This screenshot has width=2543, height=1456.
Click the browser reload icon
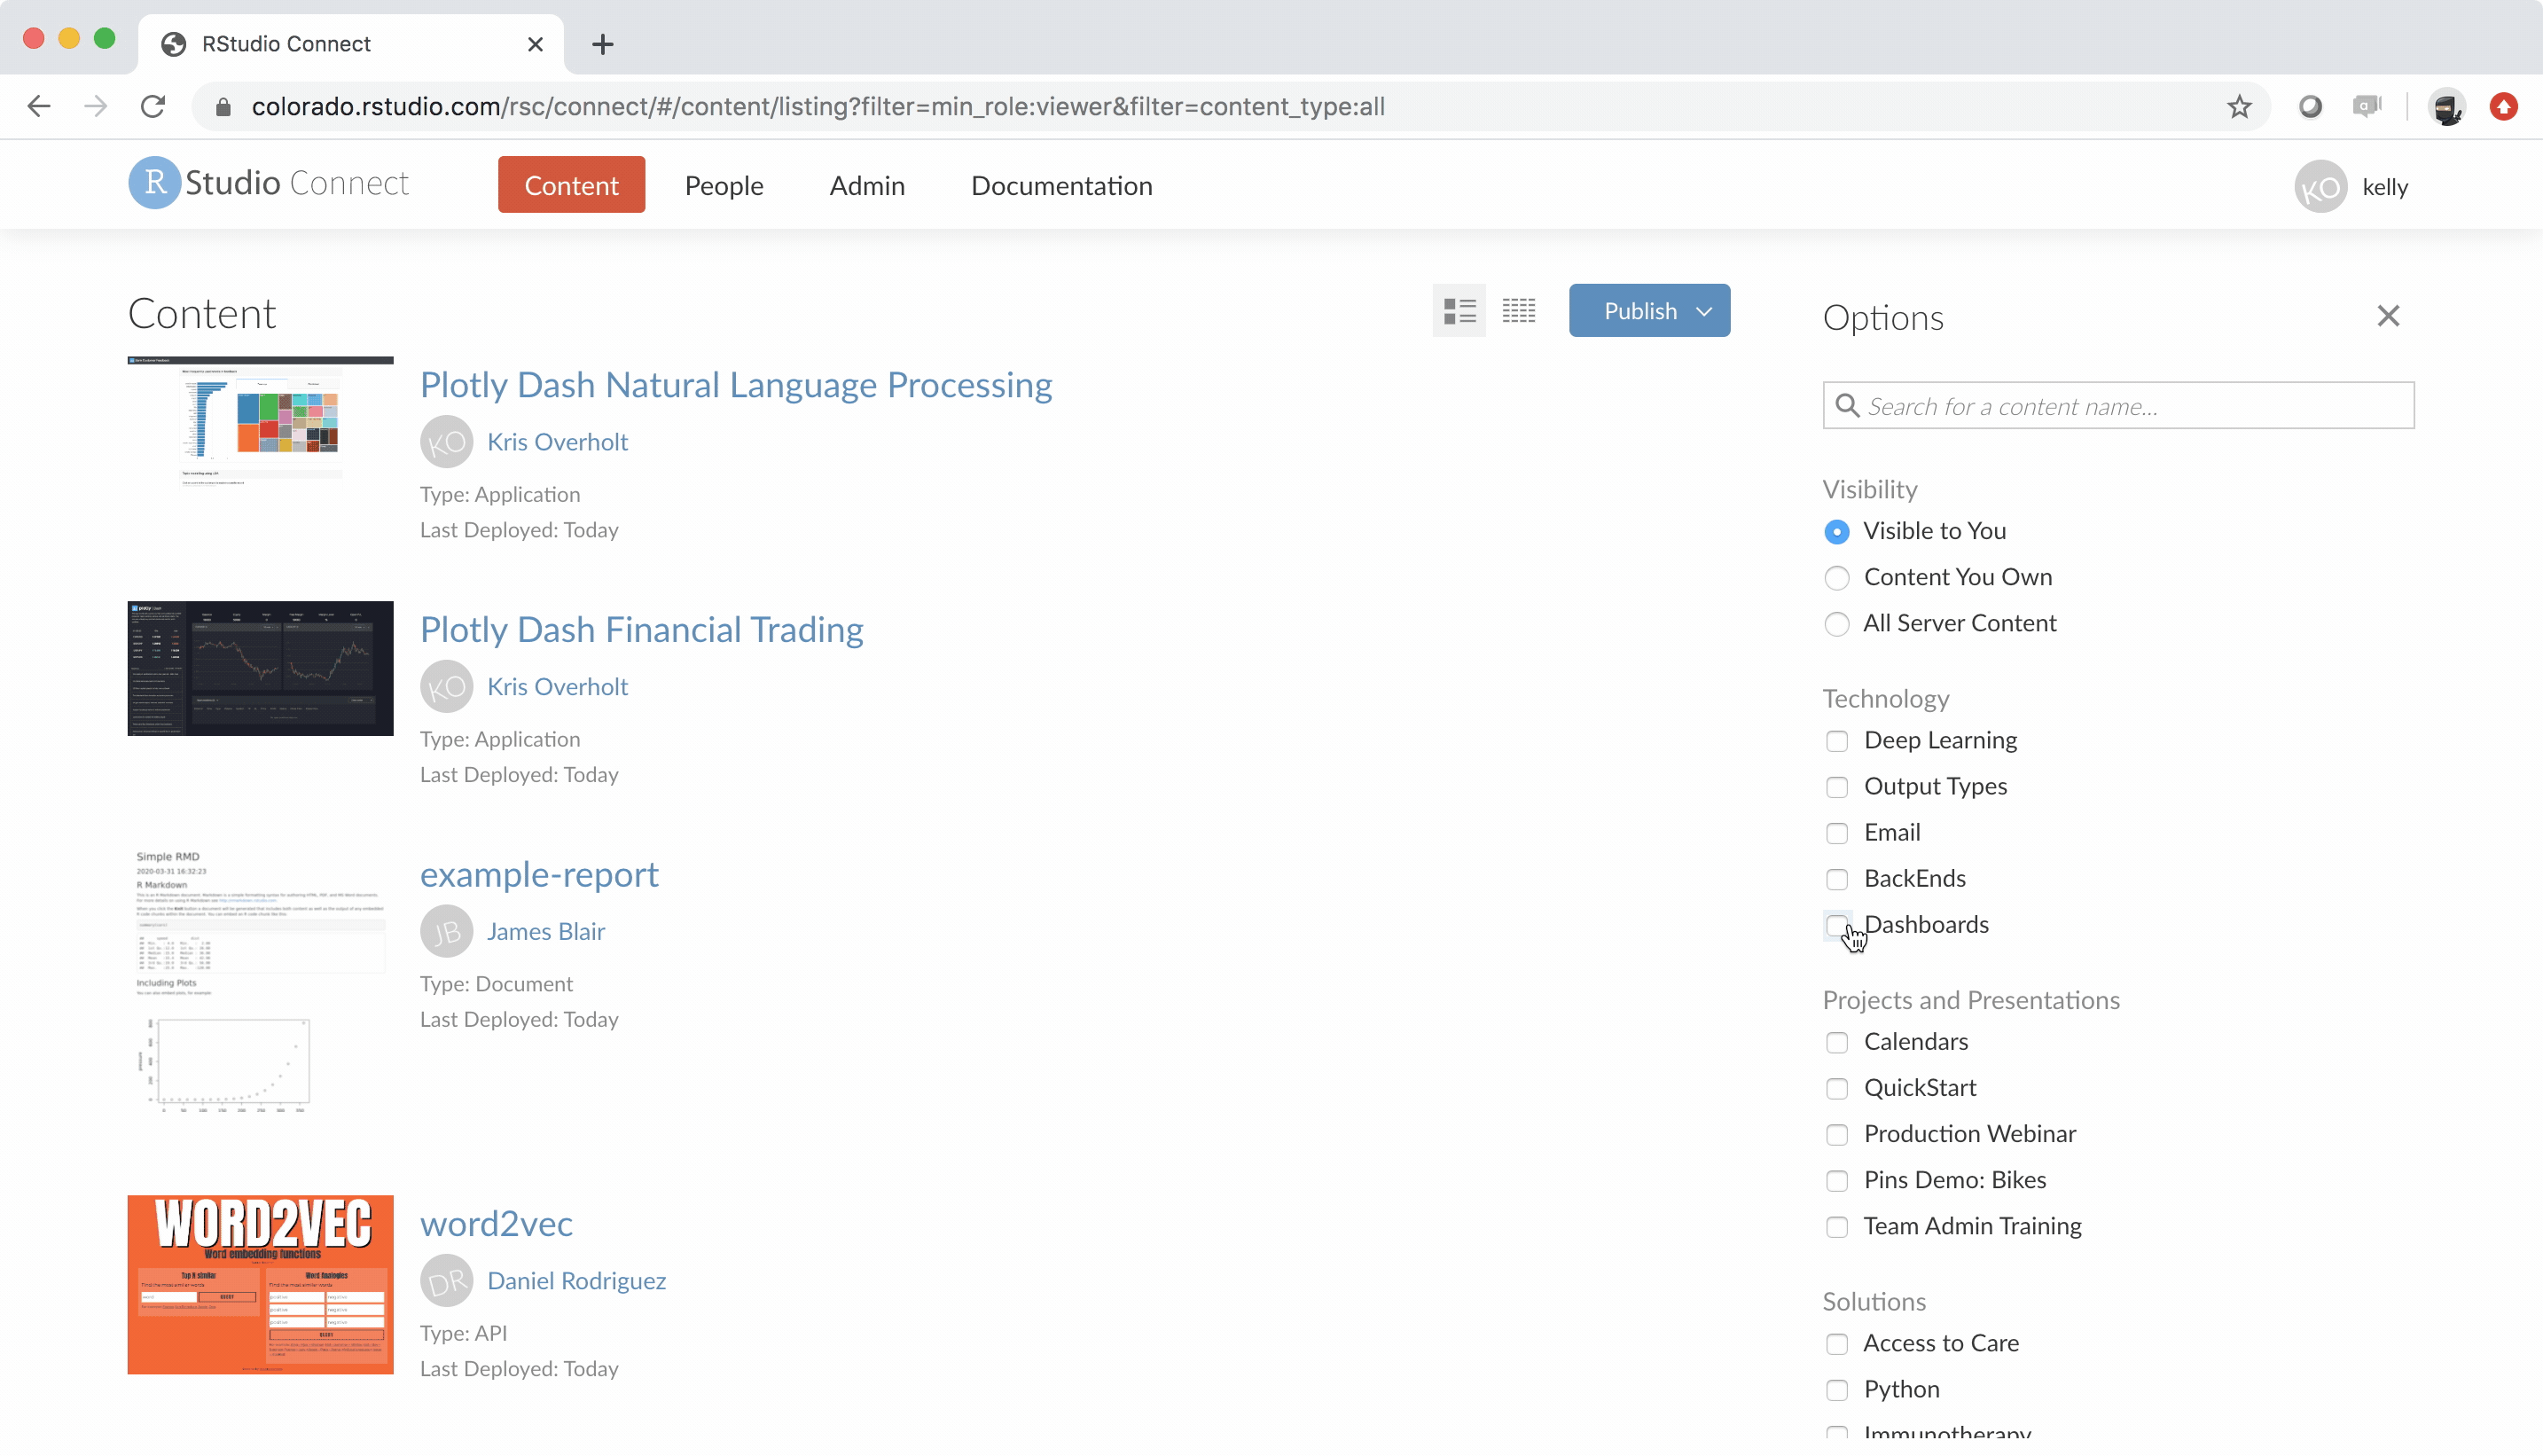click(152, 106)
